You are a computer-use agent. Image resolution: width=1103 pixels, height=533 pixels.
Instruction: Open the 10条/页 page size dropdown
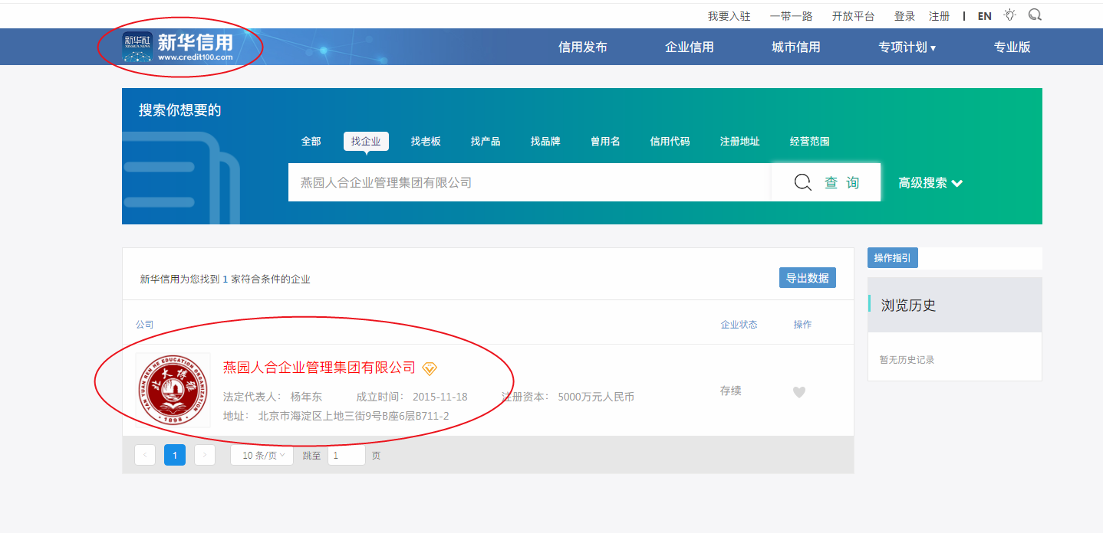pyautogui.click(x=262, y=455)
